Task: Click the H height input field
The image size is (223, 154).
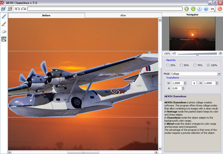Action: (x=209, y=83)
